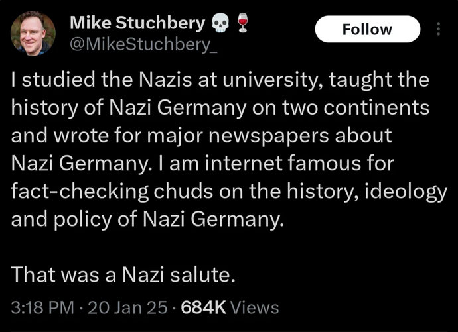Click the line "That was a Nazi salute."
This screenshot has height=332, width=458.
click(x=124, y=273)
